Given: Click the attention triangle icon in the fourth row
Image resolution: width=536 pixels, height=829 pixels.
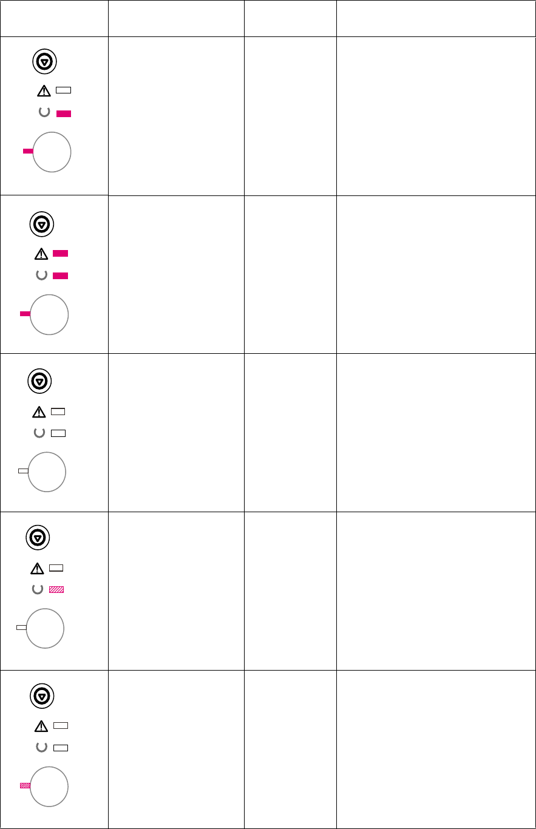Looking at the screenshot, I should pyautogui.click(x=38, y=569).
